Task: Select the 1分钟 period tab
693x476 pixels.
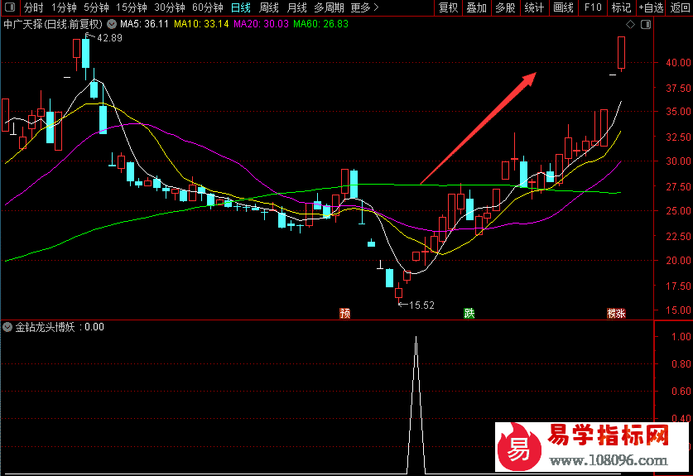Action: click(x=64, y=7)
